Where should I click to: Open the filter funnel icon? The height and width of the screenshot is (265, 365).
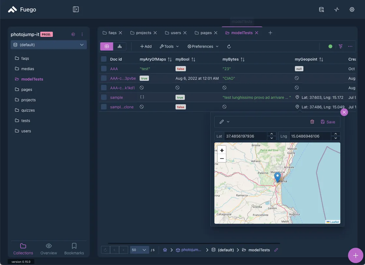[341, 46]
